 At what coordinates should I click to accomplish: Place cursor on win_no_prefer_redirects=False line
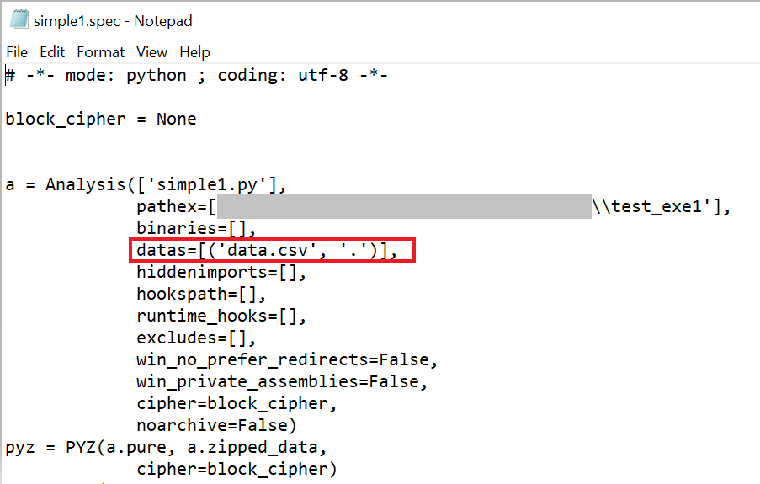287,360
